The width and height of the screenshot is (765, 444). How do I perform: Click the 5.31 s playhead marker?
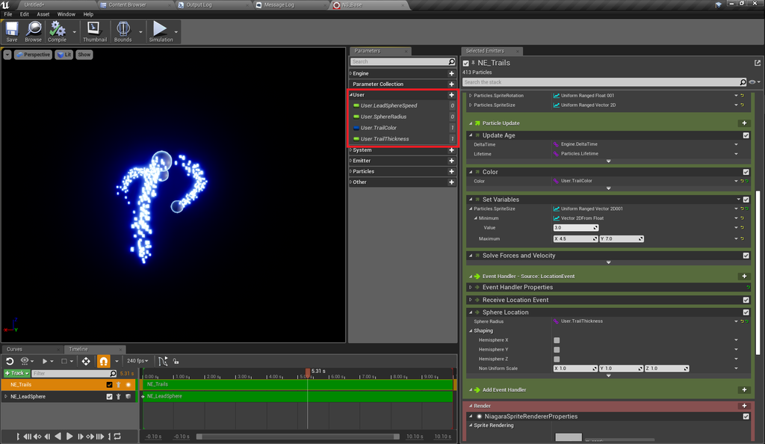(x=308, y=371)
